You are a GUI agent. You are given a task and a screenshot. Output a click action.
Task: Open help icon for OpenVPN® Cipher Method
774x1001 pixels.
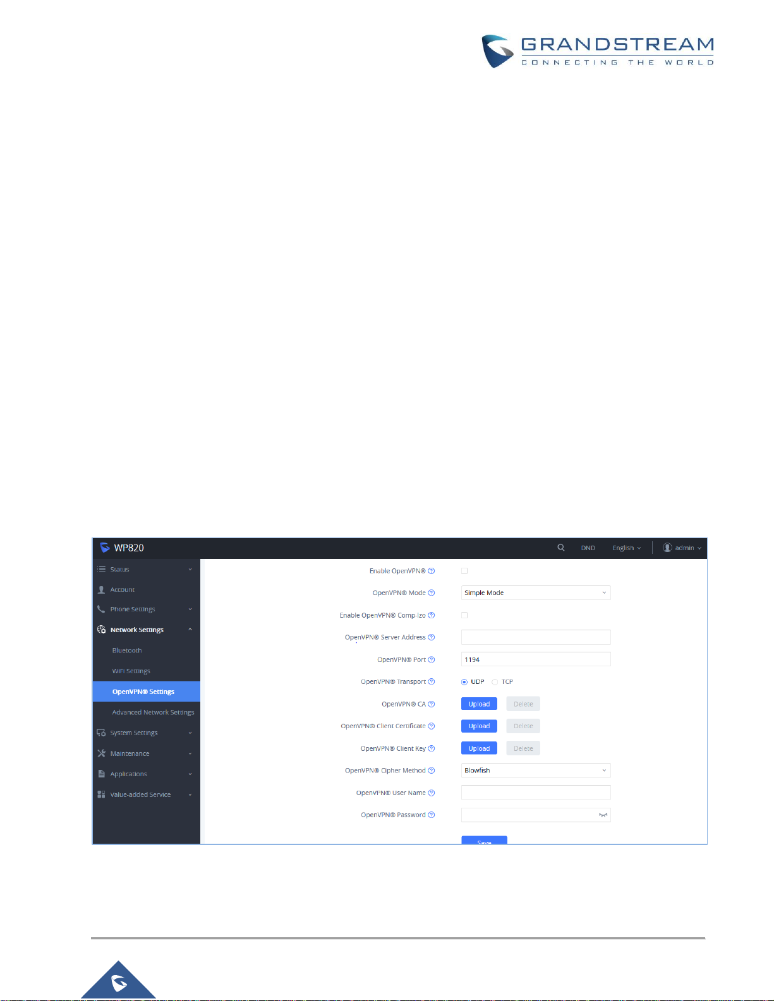click(x=432, y=770)
